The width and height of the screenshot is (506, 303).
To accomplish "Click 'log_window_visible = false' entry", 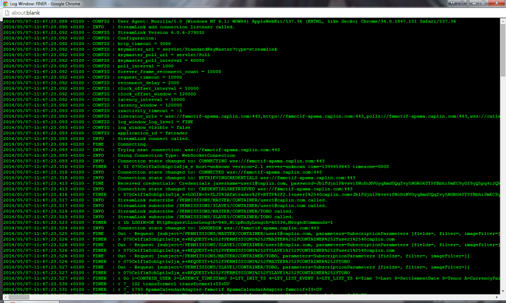I will [97, 128].
